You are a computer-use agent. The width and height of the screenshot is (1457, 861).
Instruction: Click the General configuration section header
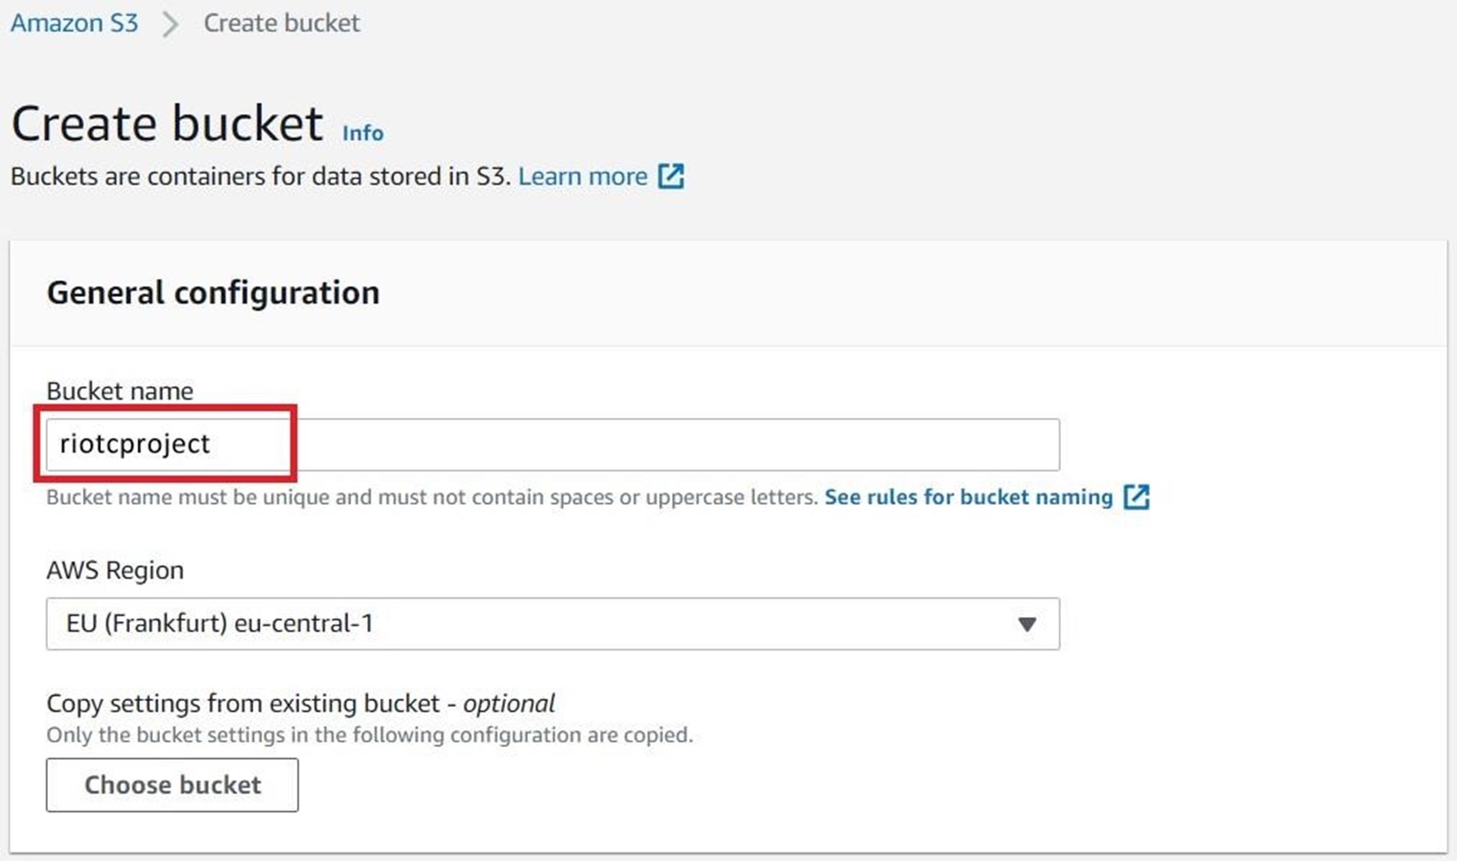click(x=213, y=293)
